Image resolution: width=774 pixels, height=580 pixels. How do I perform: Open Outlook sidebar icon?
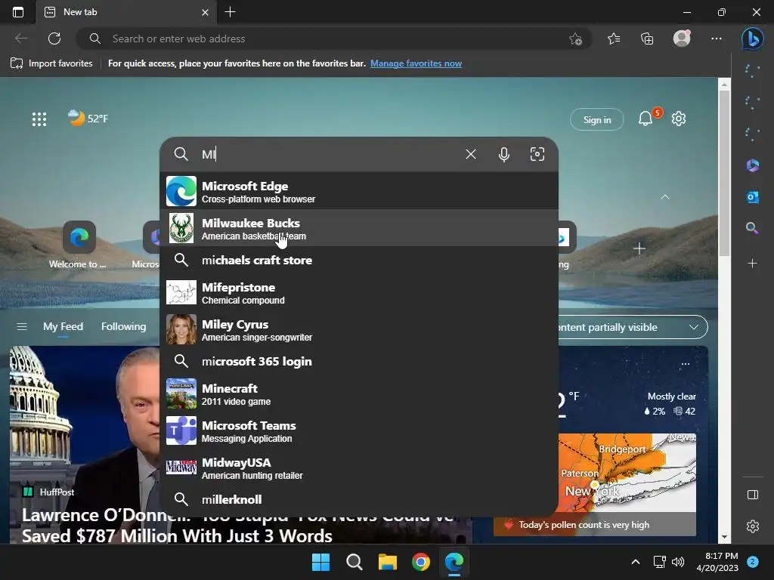752,197
